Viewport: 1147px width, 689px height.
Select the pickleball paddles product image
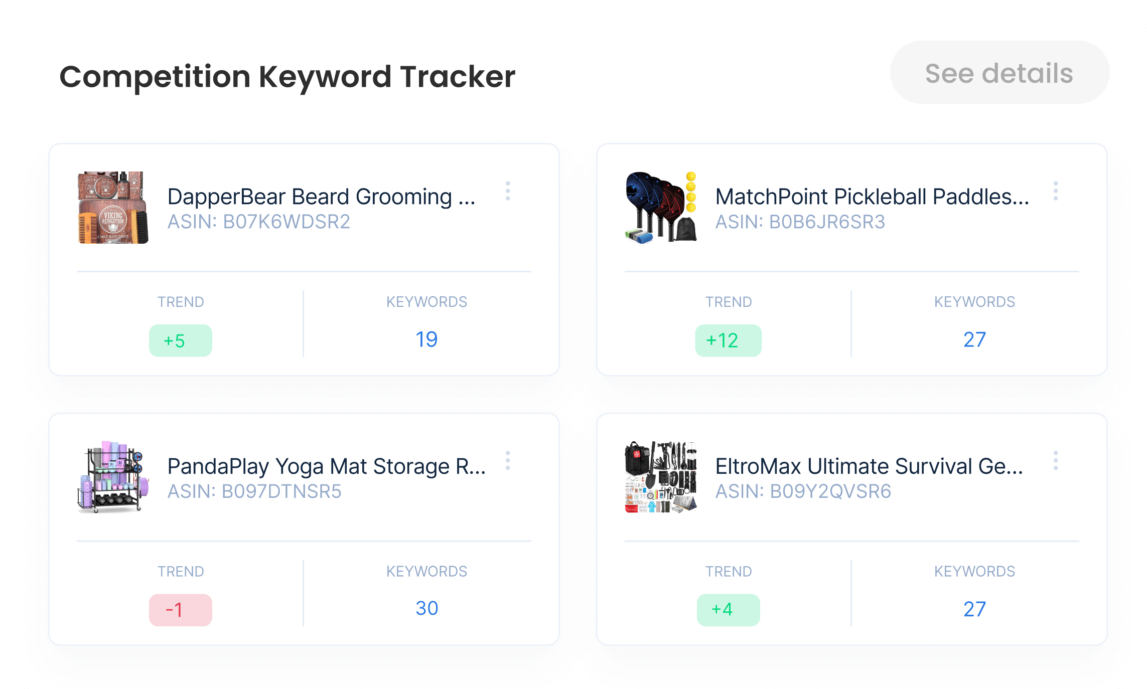(661, 208)
